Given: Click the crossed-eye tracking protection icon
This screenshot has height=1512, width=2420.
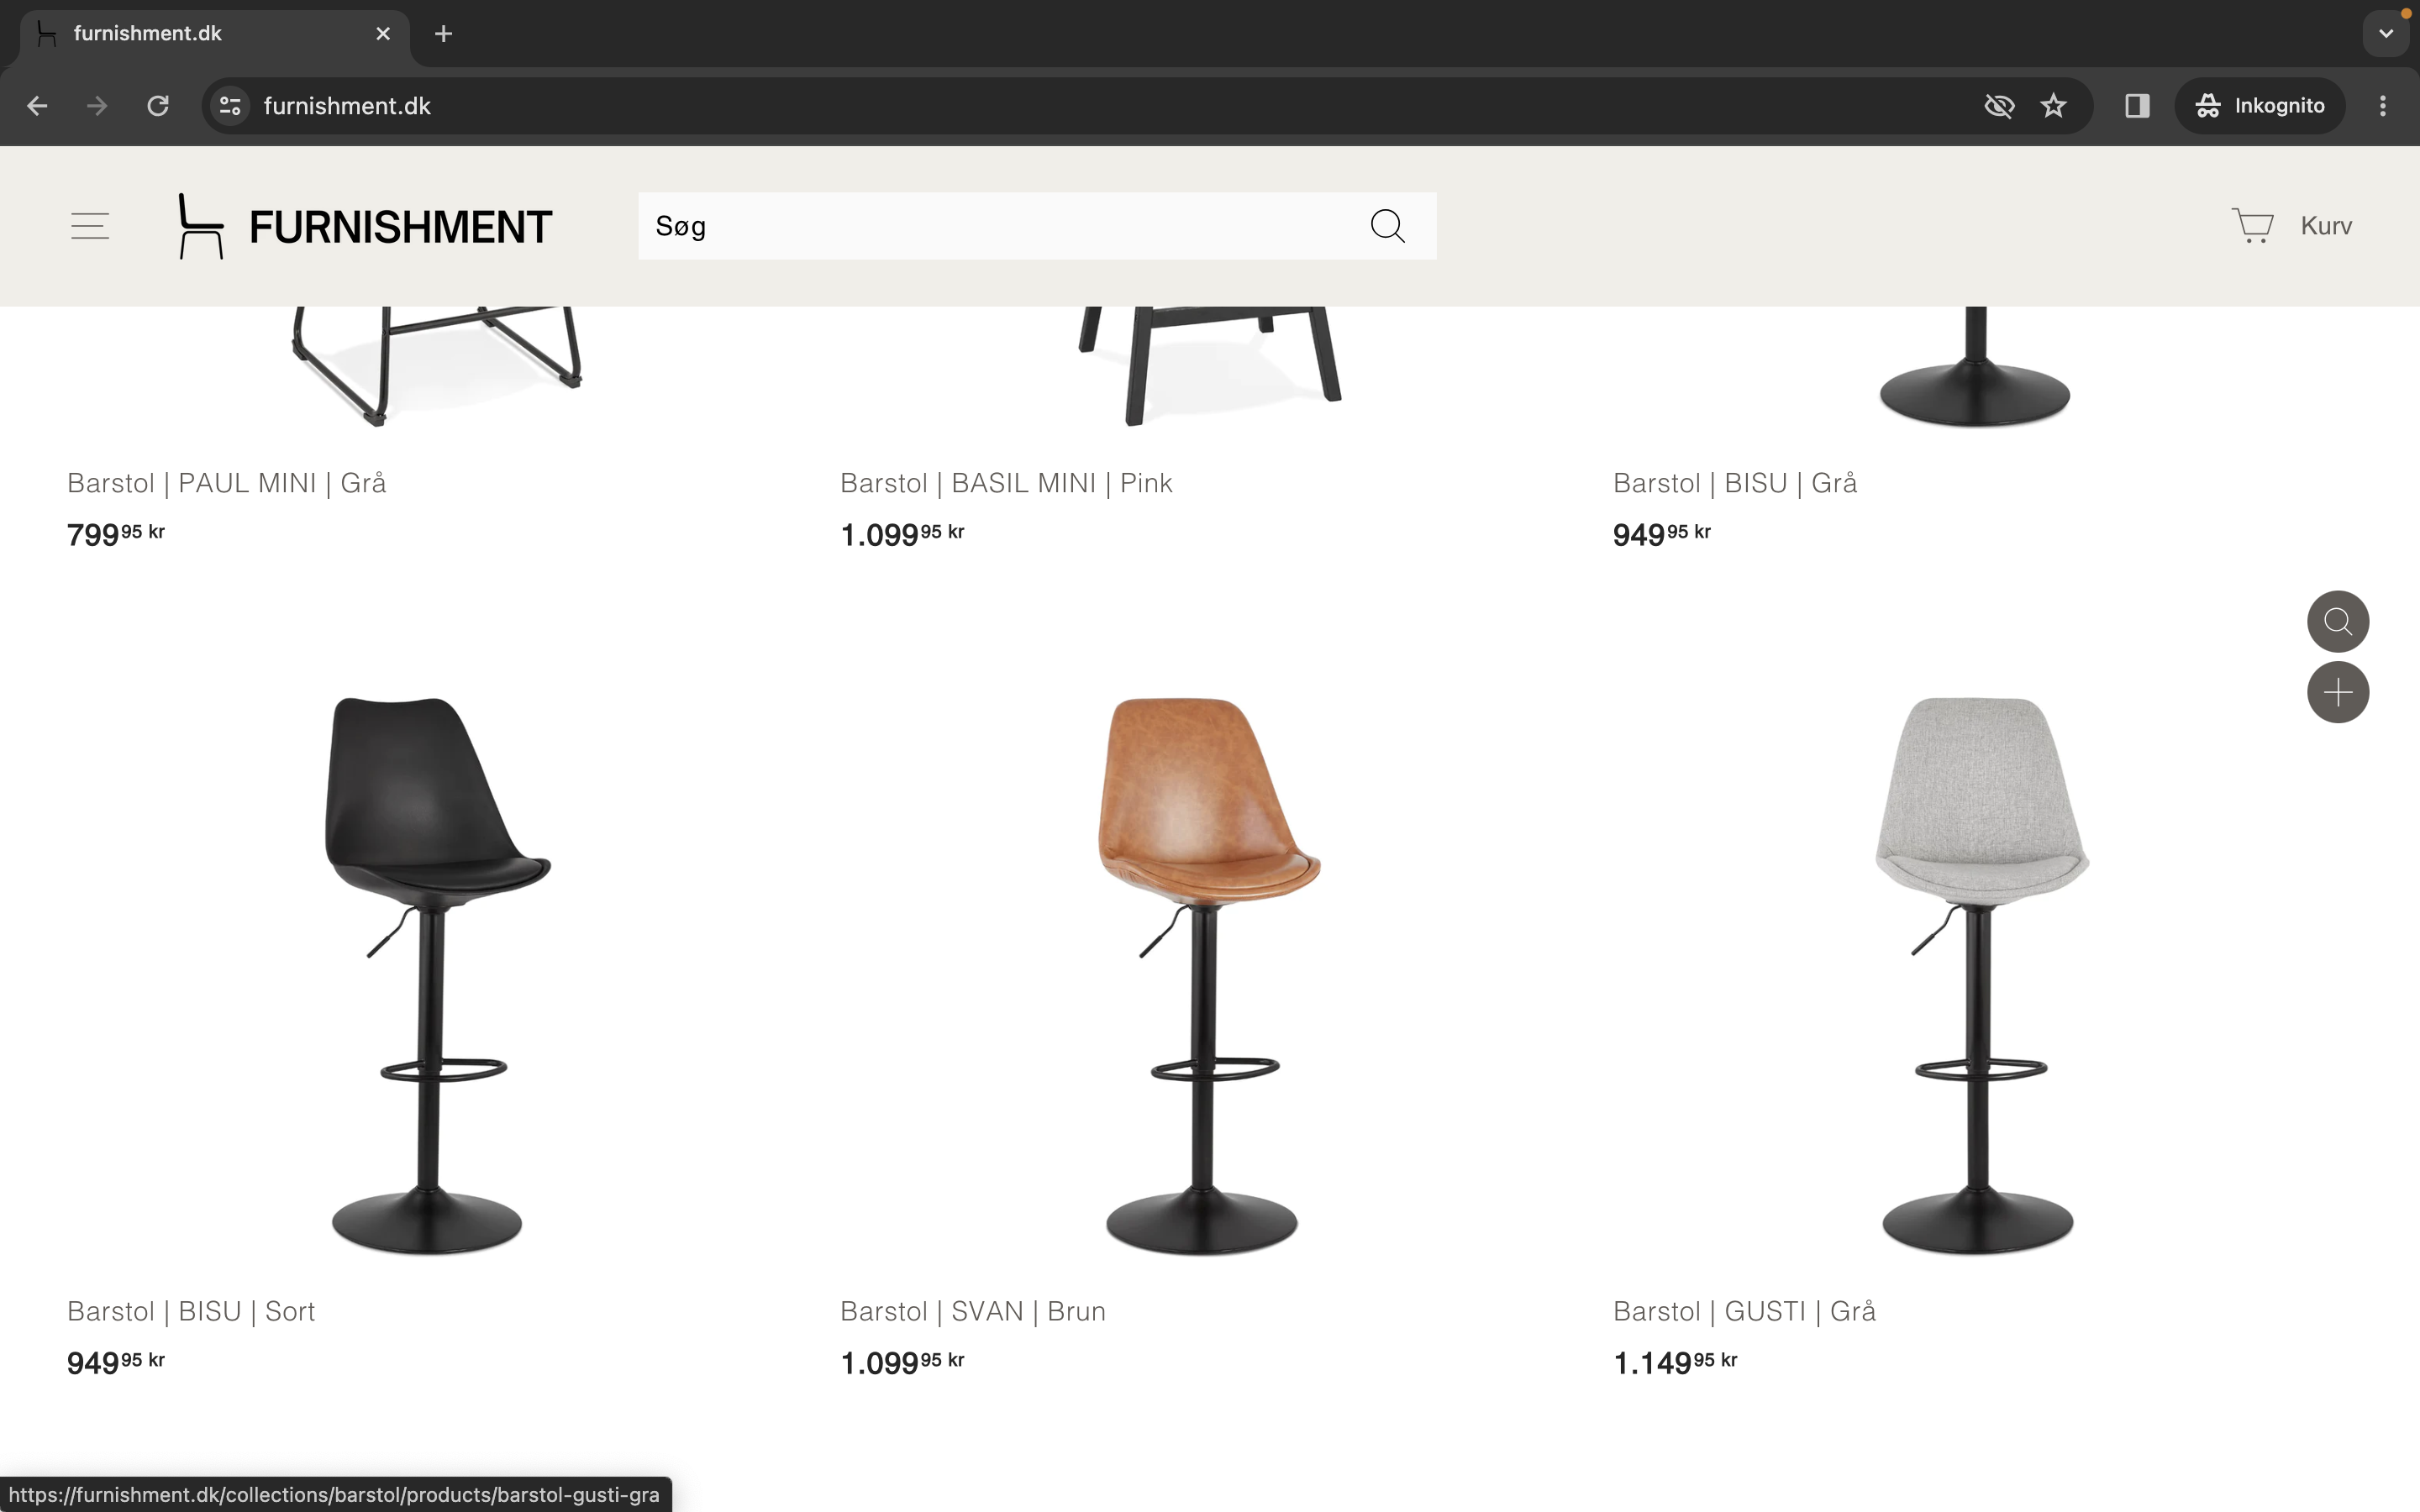Looking at the screenshot, I should pos(1999,106).
